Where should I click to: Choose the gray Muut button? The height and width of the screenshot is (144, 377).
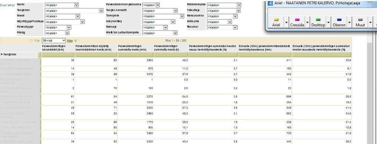[360, 22]
